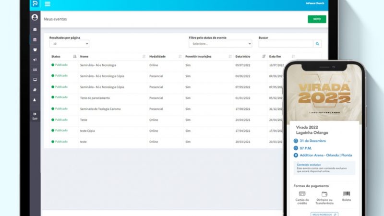Tap the Meus Ingressos button on phone
Screen dimensions: 384x216
324,214
